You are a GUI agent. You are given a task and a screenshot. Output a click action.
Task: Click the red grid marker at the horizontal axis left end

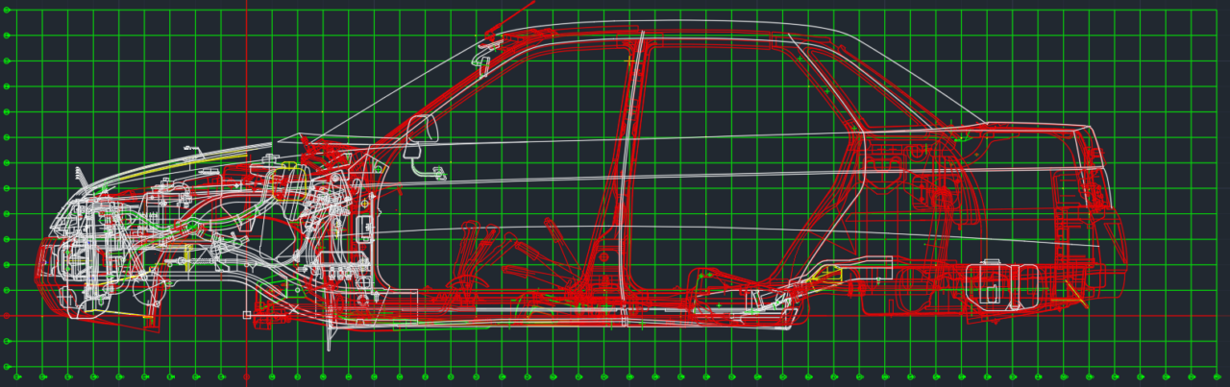[x=8, y=316]
